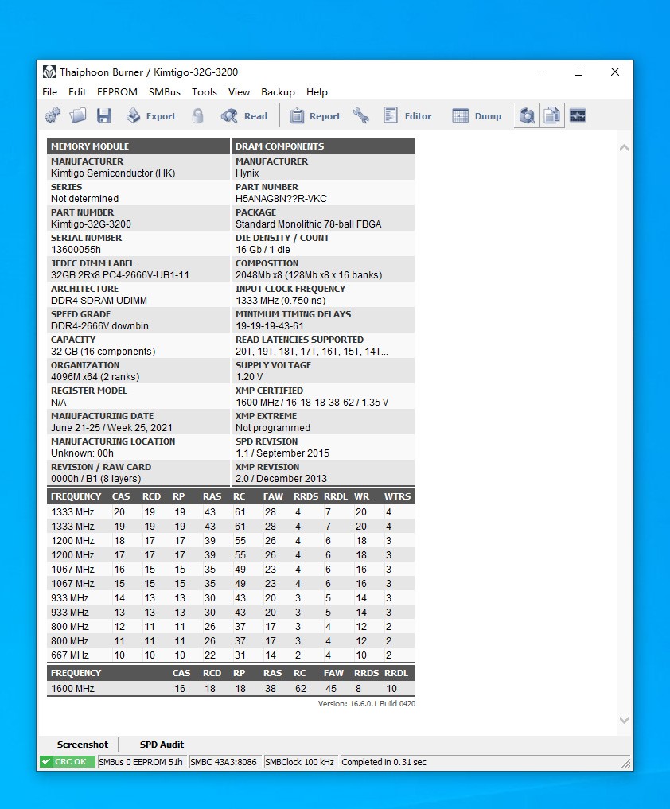Click the "32GB 2Rx8 PC4-2666V-UB1-11" DIMM label

119,275
